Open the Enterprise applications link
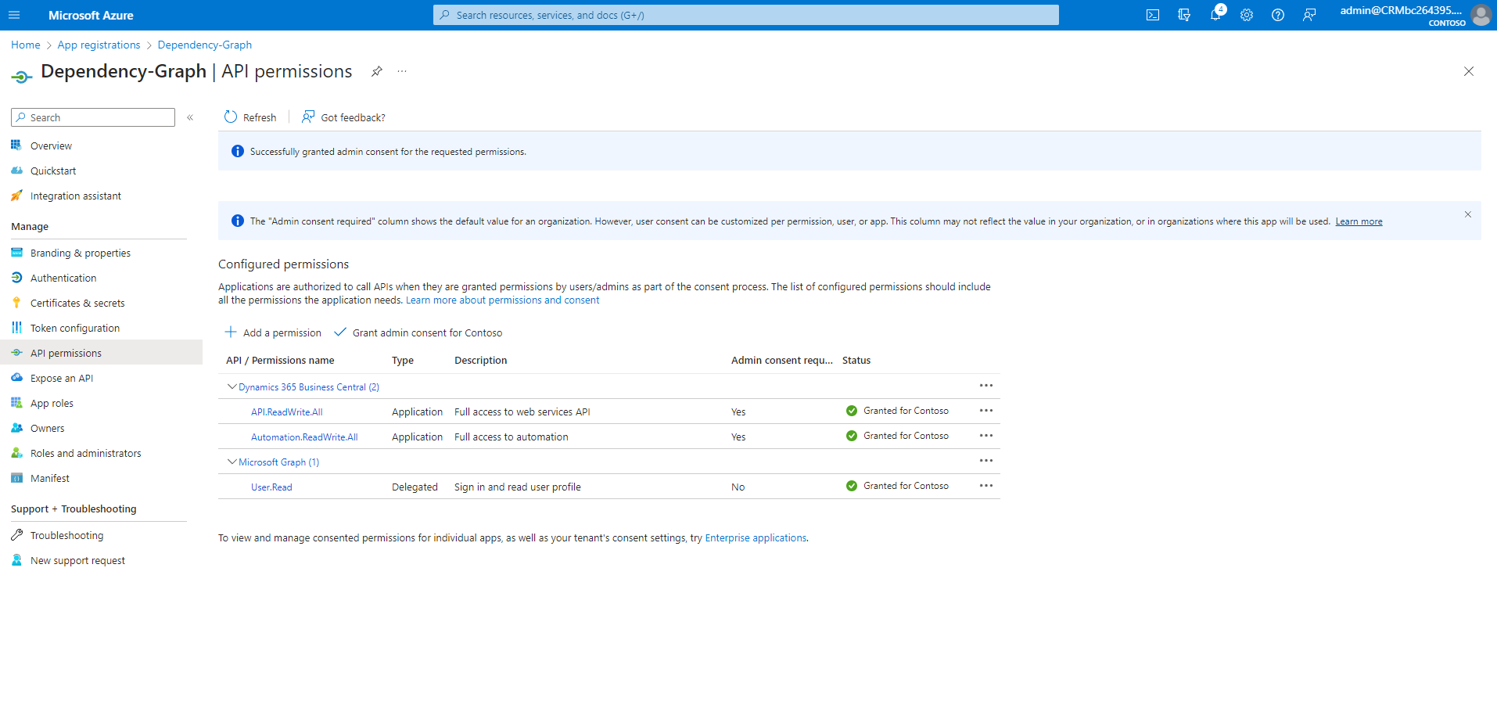 (x=756, y=538)
